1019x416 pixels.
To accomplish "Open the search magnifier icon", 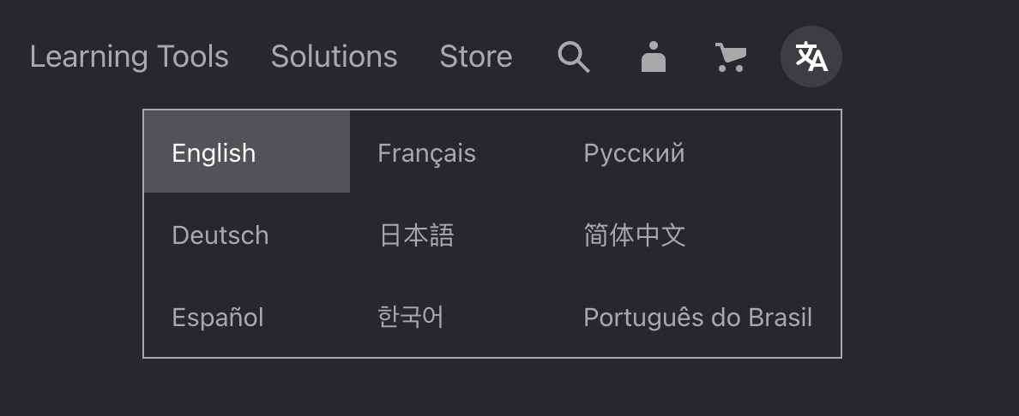I will [574, 57].
